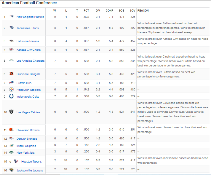
Task: Open the Jacksonville Jaguars team link
Action: point(30,171)
